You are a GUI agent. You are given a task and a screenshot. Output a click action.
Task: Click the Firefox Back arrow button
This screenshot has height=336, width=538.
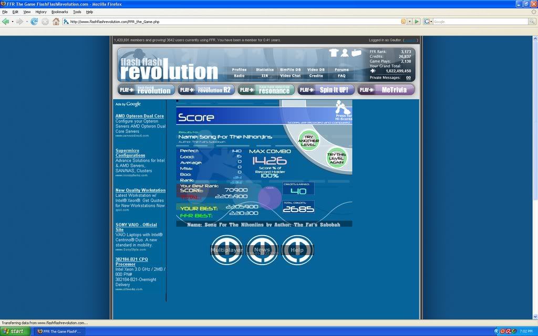coord(6,22)
